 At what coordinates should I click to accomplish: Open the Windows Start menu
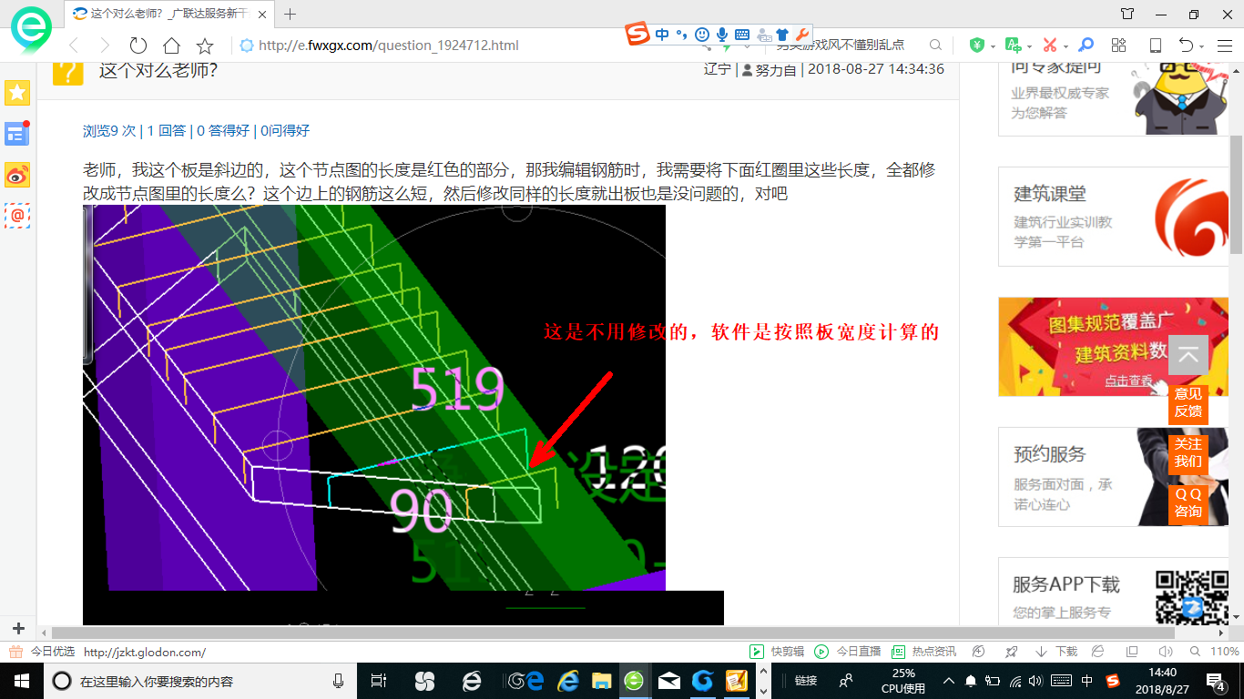(x=20, y=681)
